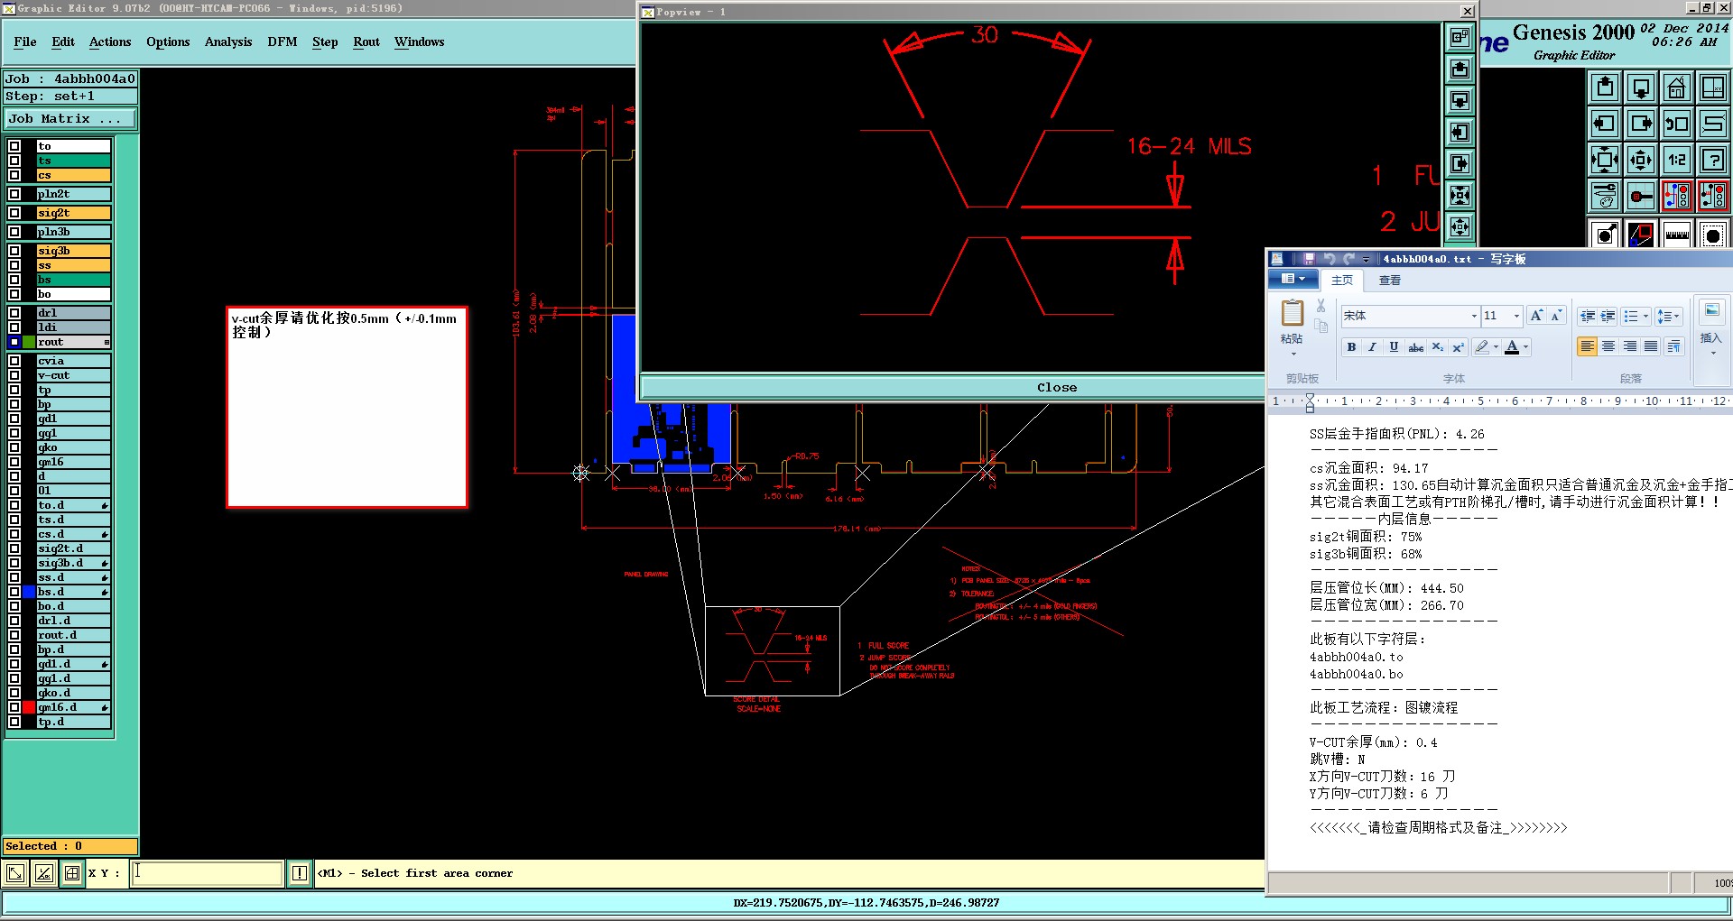This screenshot has height=921, width=1733.
Task: Toggle the 'rout' layer display checkbox
Action: 14,342
